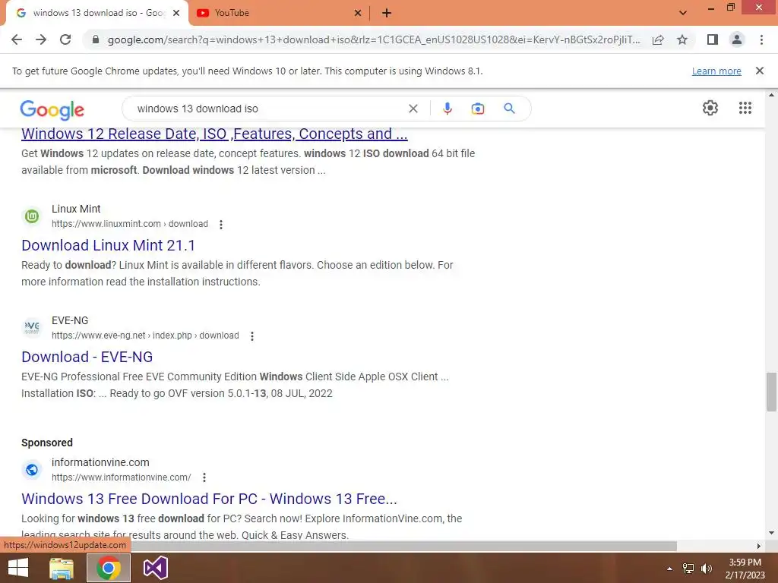The image size is (778, 583).
Task: Reload the current page
Action: (x=65, y=39)
